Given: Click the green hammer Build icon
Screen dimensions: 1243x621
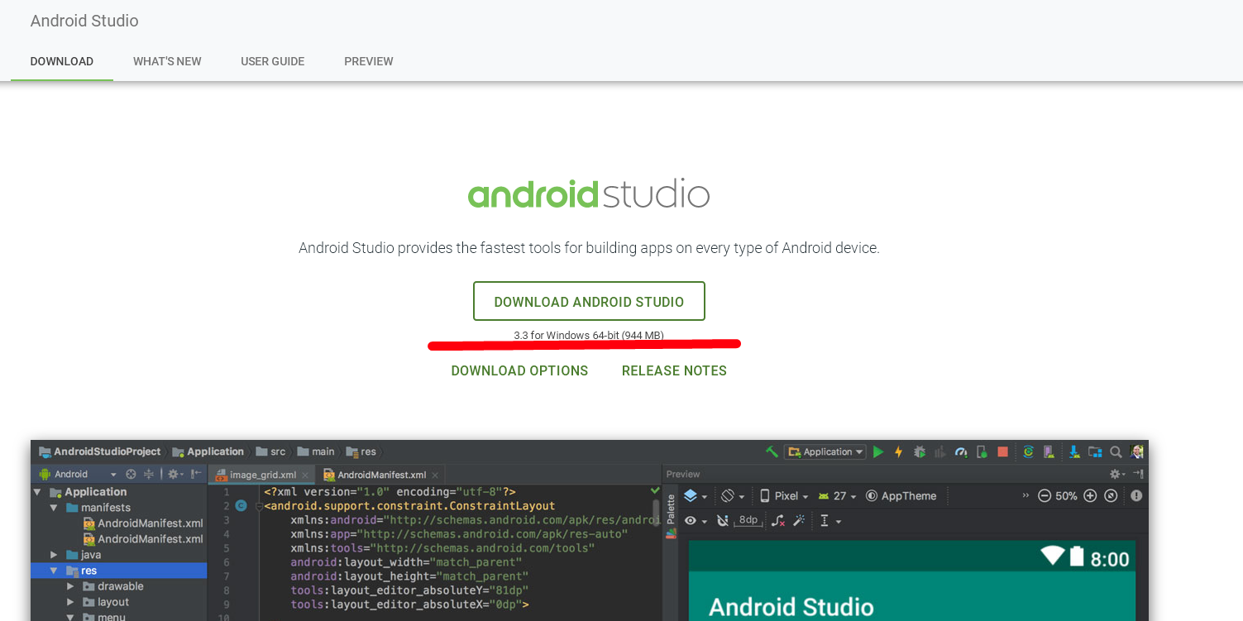Looking at the screenshot, I should [x=772, y=451].
